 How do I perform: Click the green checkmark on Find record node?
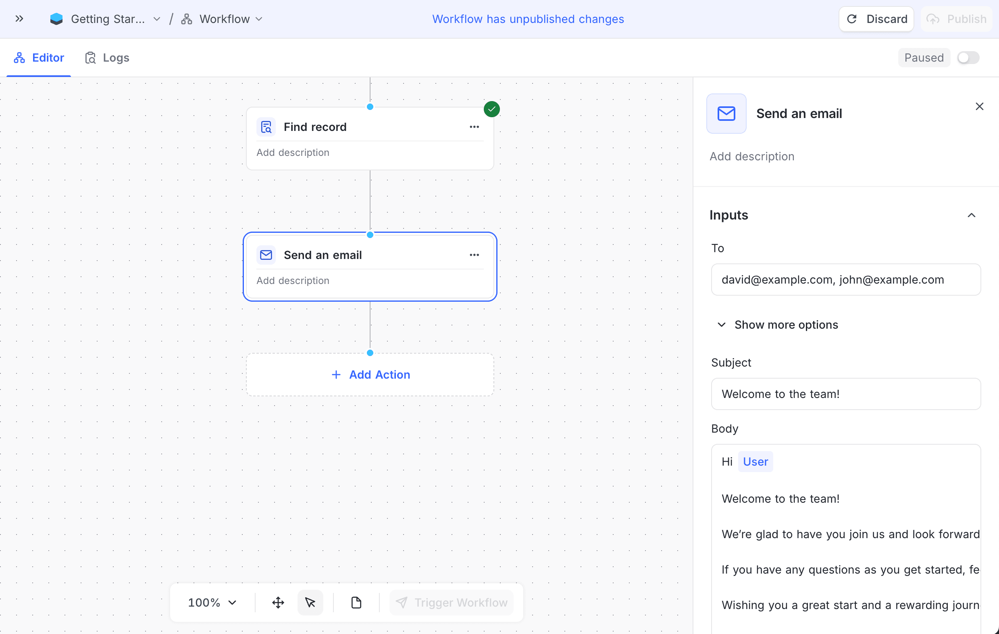coord(491,109)
